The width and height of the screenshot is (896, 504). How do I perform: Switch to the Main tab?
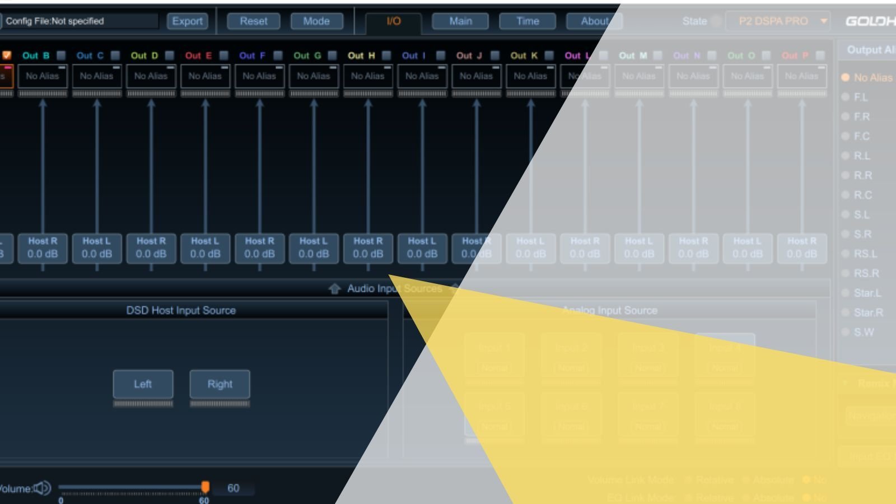coord(460,21)
